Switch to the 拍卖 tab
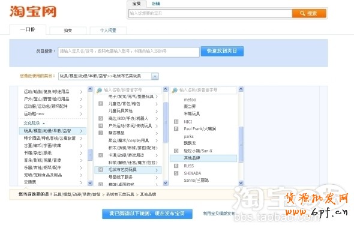This screenshot has height=225, width=354. click(68, 31)
